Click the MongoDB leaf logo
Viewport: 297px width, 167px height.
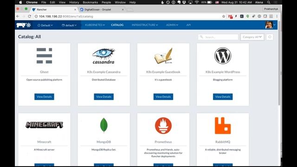104,125
